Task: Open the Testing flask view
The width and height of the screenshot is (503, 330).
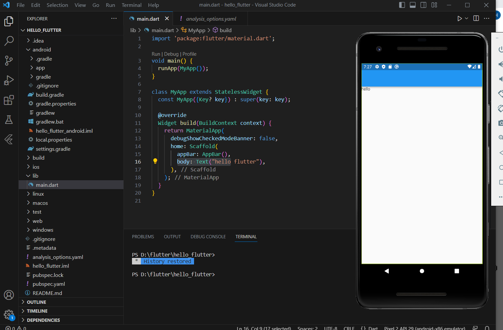Action: click(x=9, y=120)
